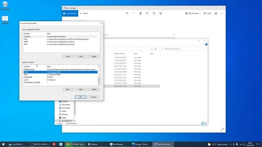
Task: Sort by the Date modified column
Action: tap(120, 53)
